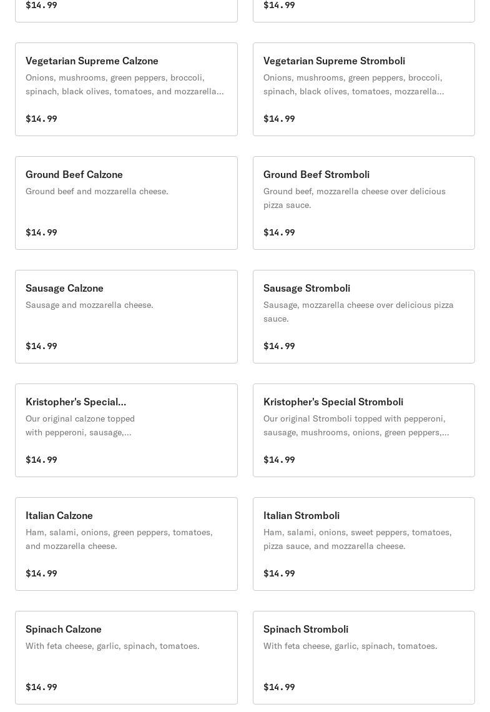Click the partially visible top-left item card
The image size is (490, 712).
coord(126,11)
